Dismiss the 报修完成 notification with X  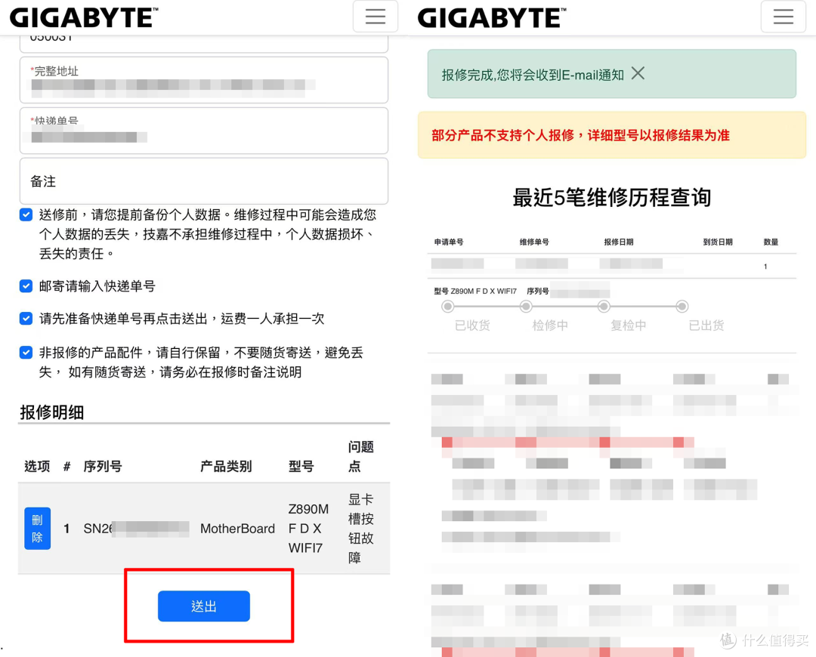638,73
